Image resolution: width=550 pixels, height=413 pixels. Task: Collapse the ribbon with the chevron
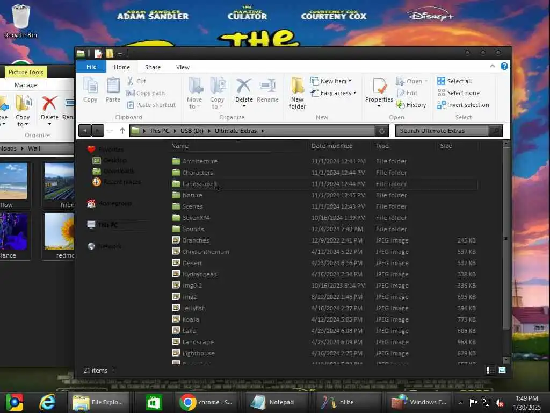[493, 66]
